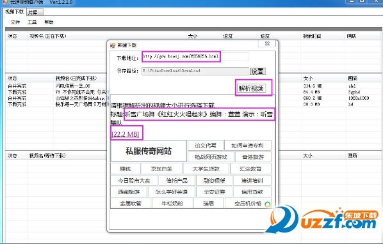The width and height of the screenshot is (383, 244).
Task: Click the 牛栏奶粉 ad link
Action: tap(172, 203)
